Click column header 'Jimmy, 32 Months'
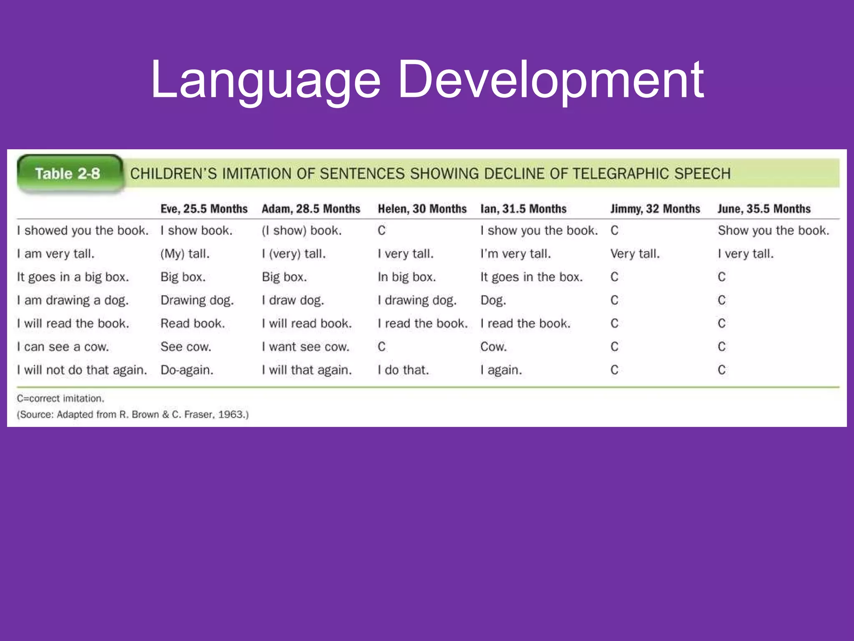The height and width of the screenshot is (641, 854). pyautogui.click(x=655, y=209)
